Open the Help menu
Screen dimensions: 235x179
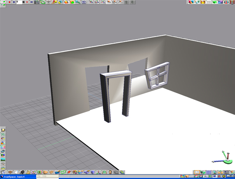[x=44, y=176]
